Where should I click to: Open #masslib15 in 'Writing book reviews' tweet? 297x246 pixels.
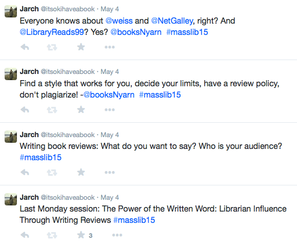pos(41,158)
